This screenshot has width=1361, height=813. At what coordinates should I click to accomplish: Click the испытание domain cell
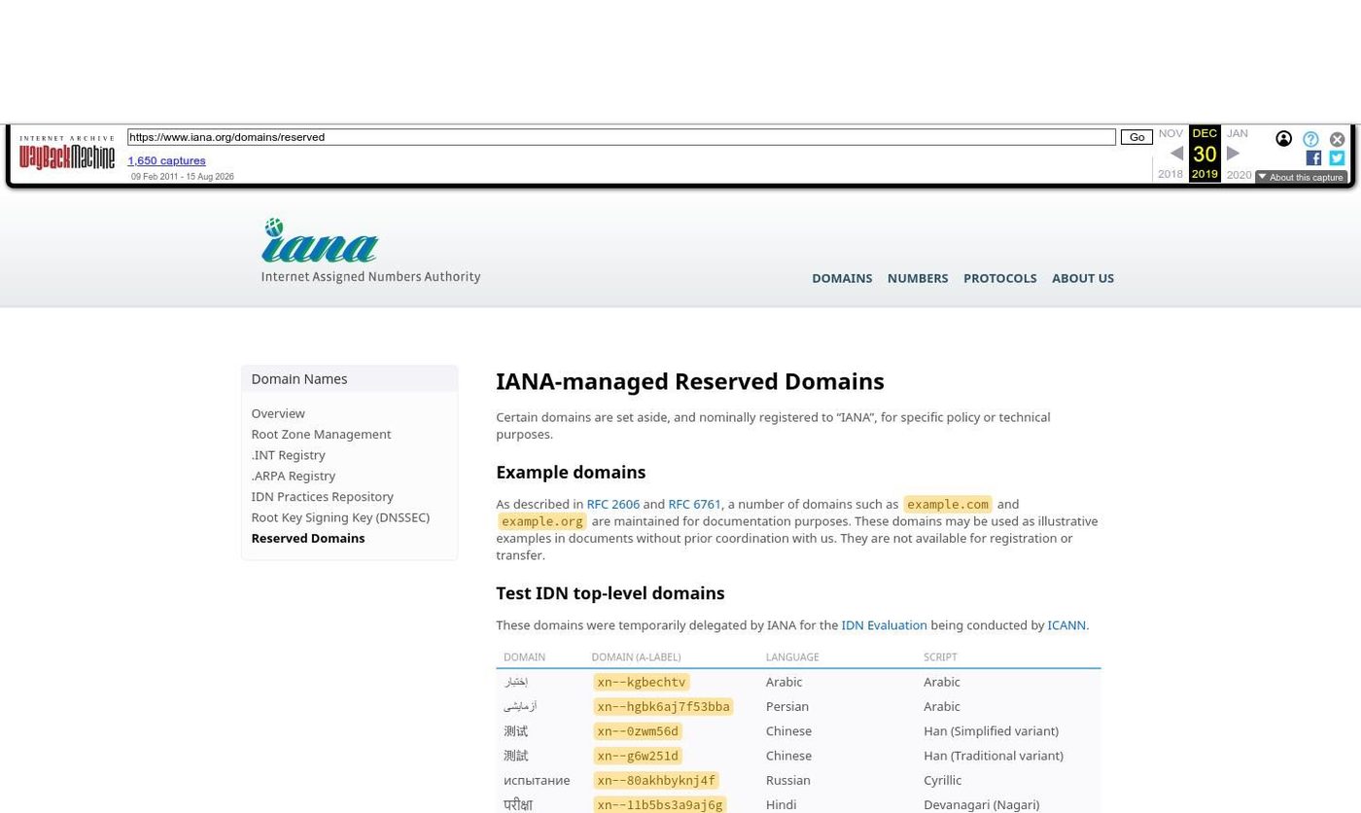(x=537, y=780)
